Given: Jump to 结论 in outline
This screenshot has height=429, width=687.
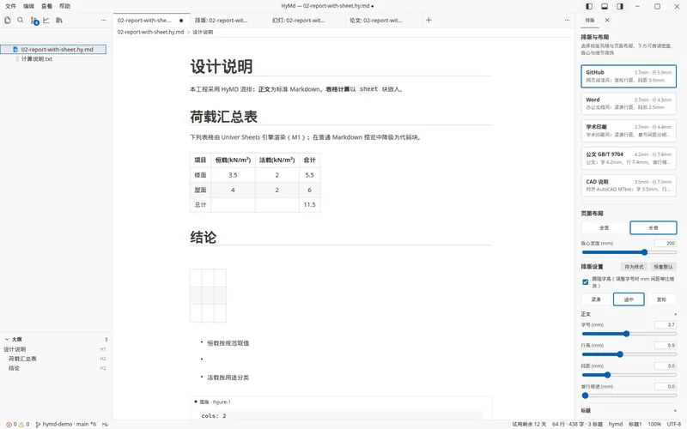Looking at the screenshot, I should [14, 368].
